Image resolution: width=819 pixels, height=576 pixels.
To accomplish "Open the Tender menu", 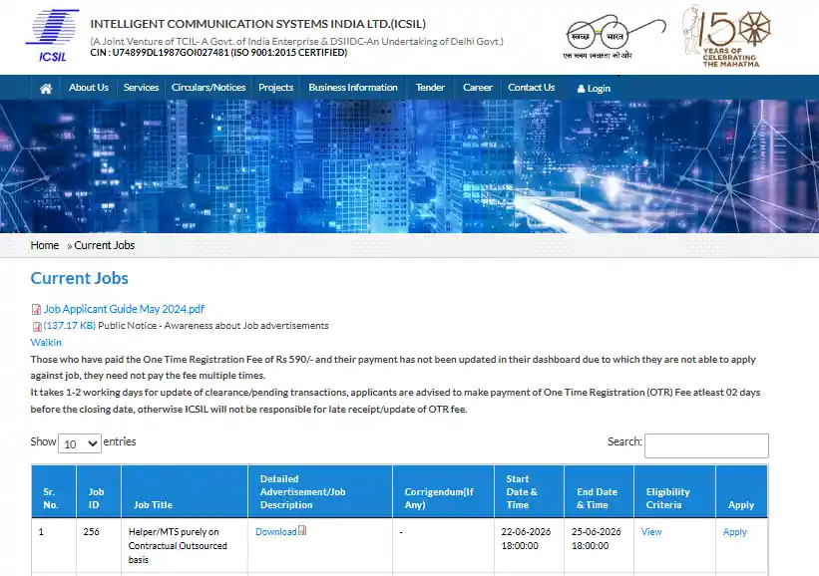I will (430, 88).
